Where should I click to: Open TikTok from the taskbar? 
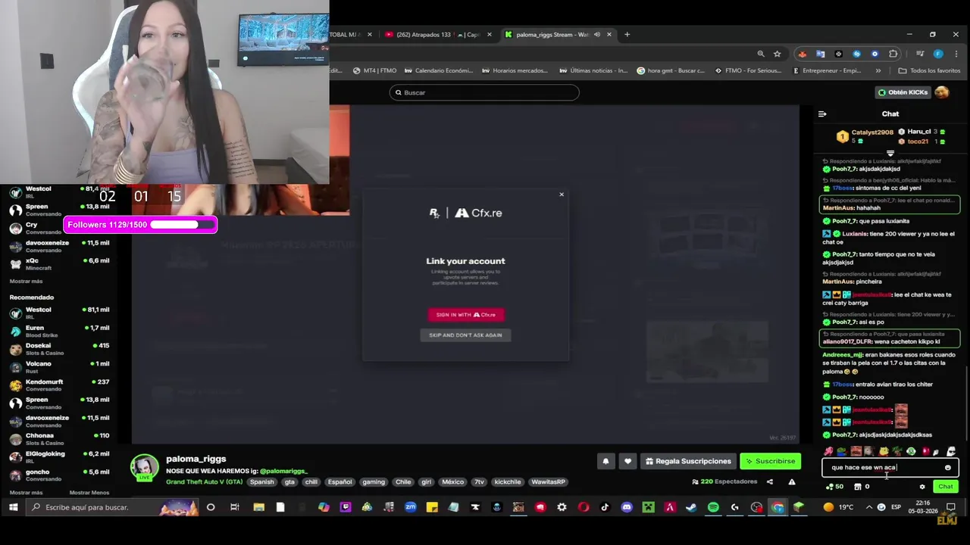(605, 507)
